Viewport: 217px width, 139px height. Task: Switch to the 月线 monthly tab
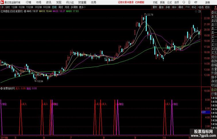point(67,7)
